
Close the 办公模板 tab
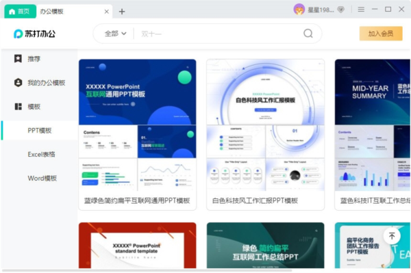pos(106,12)
